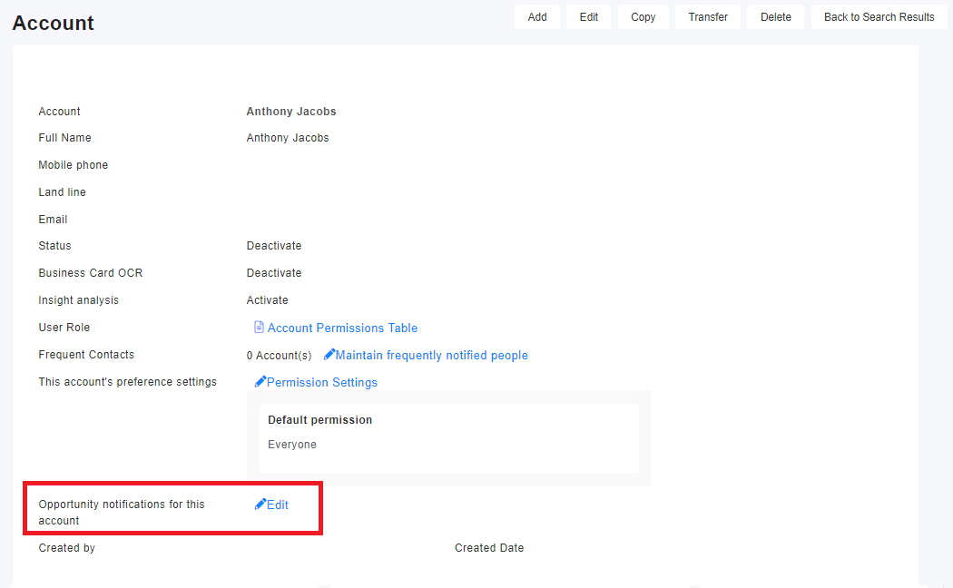Click the pencil icon beside Opportunity notifications Edit
The image size is (953, 588).
[x=260, y=504]
